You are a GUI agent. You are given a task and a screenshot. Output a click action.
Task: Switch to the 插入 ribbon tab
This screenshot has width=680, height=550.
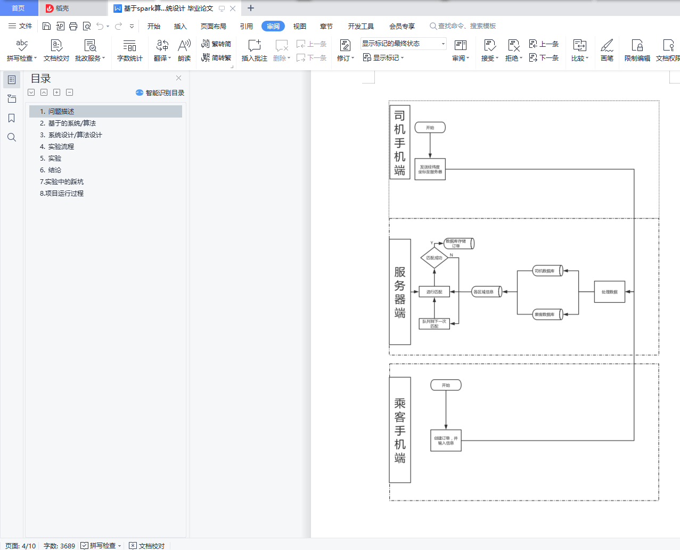click(181, 26)
